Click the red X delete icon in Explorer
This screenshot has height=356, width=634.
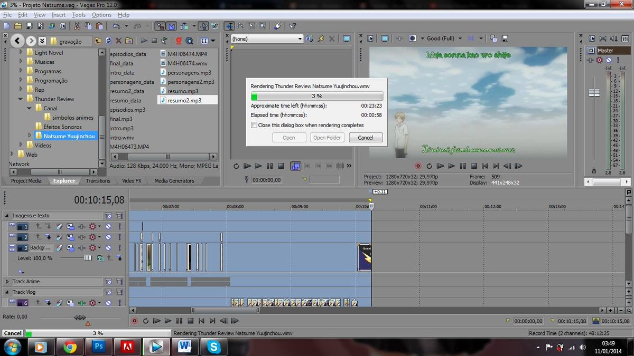coord(119,41)
